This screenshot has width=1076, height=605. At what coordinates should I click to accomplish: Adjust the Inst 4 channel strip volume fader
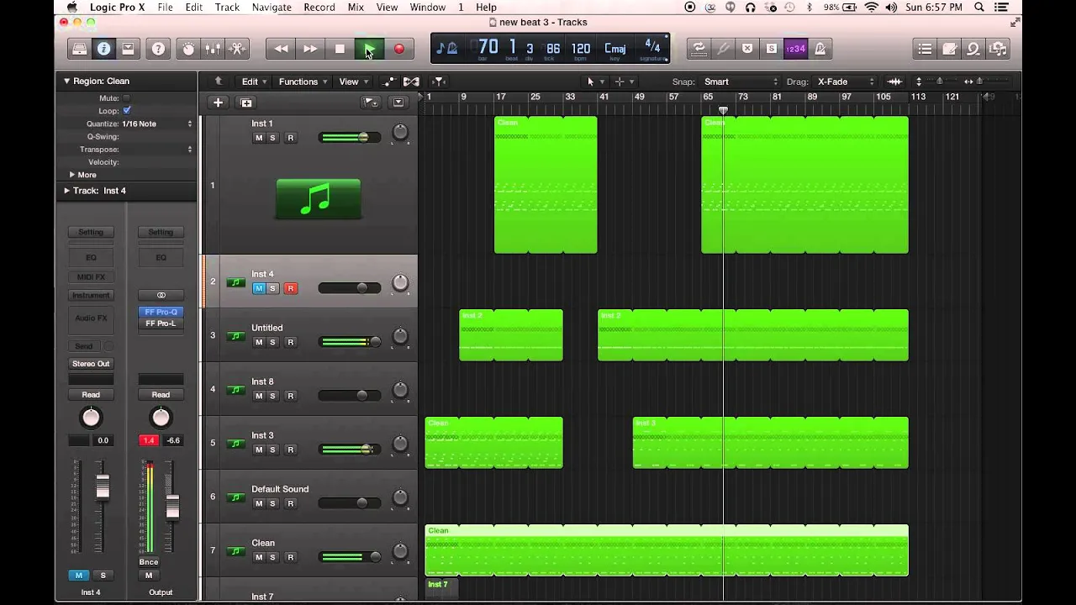coord(103,488)
